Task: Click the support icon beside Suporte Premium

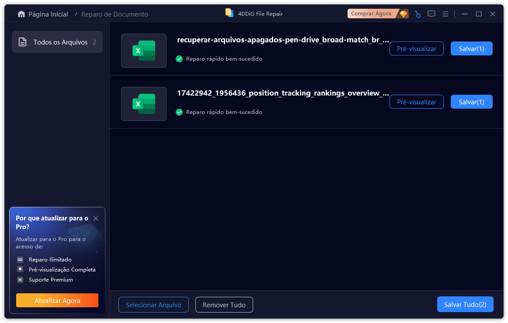Action: [20, 280]
